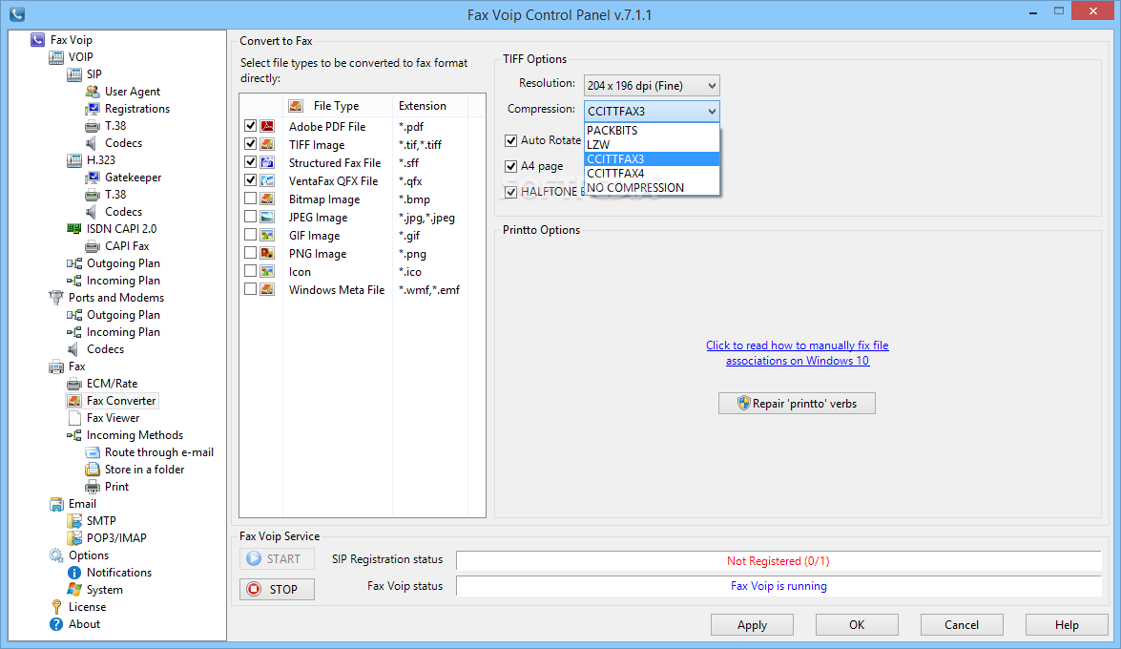Uncheck the TIFF Image checkbox
Screen dimensions: 1121x649
(x=250, y=144)
